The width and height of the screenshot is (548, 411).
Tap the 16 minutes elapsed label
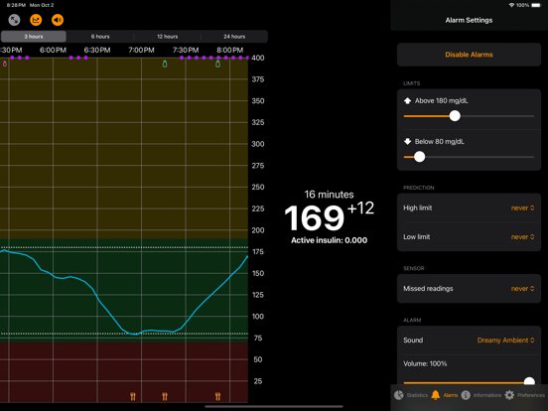pos(329,195)
